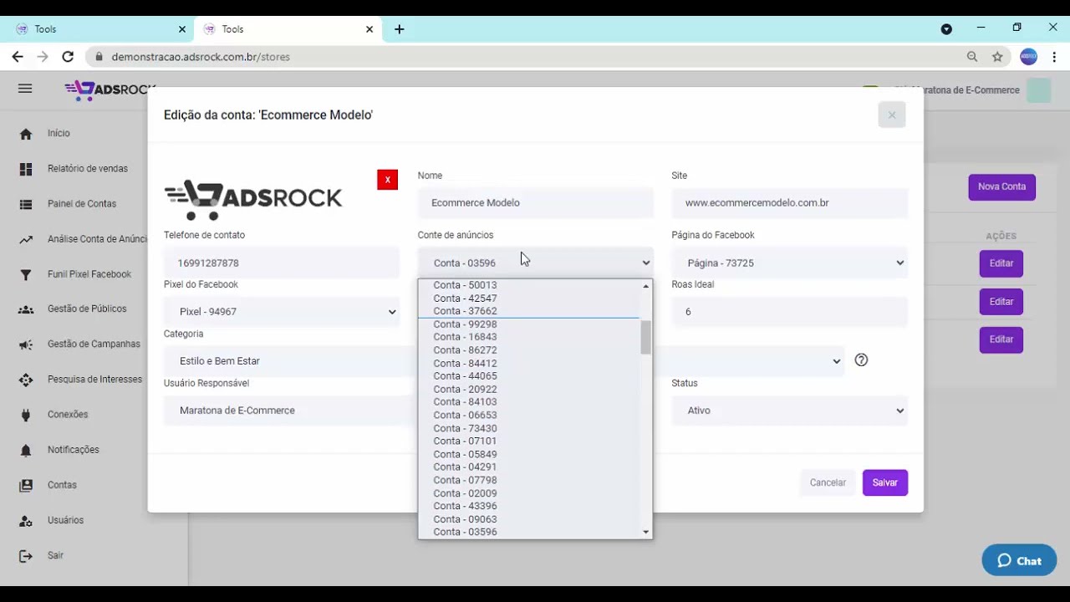
Task: Click the red X remove logo button
Action: (x=387, y=180)
